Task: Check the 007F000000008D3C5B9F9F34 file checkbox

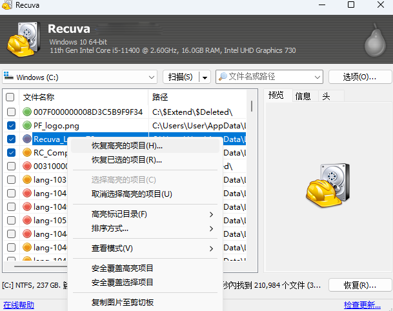Action: (x=10, y=112)
